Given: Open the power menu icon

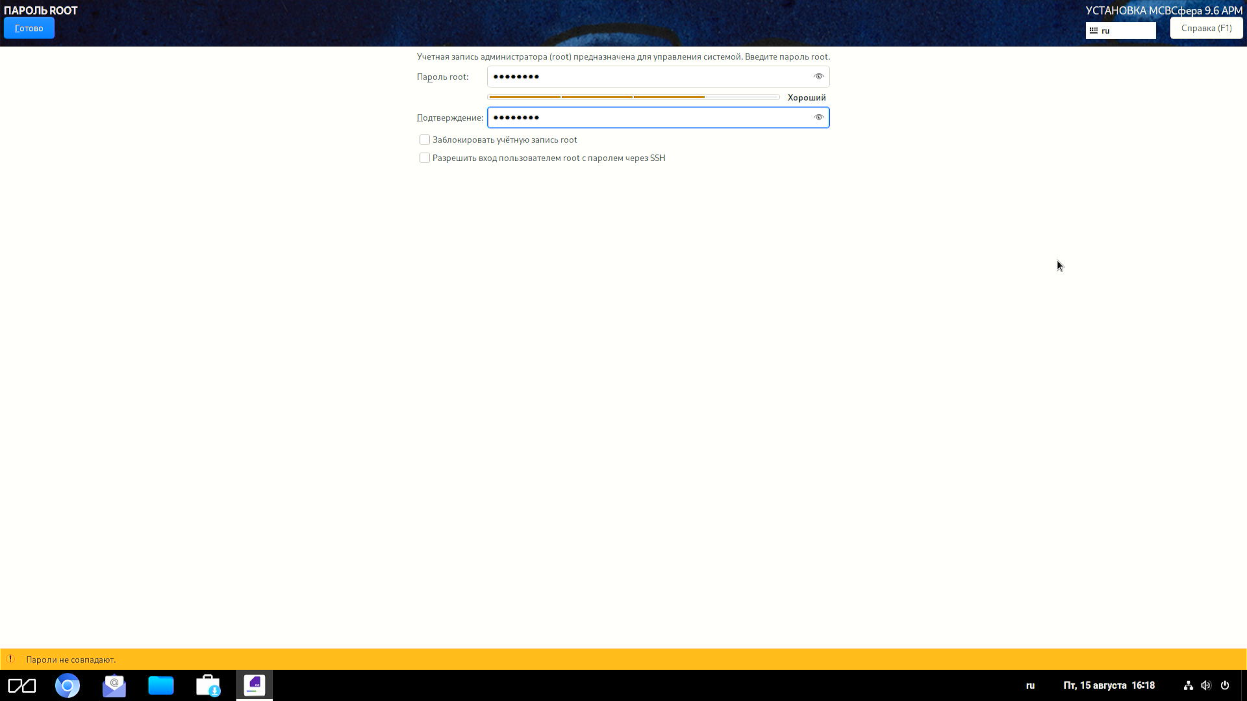Looking at the screenshot, I should pyautogui.click(x=1225, y=685).
